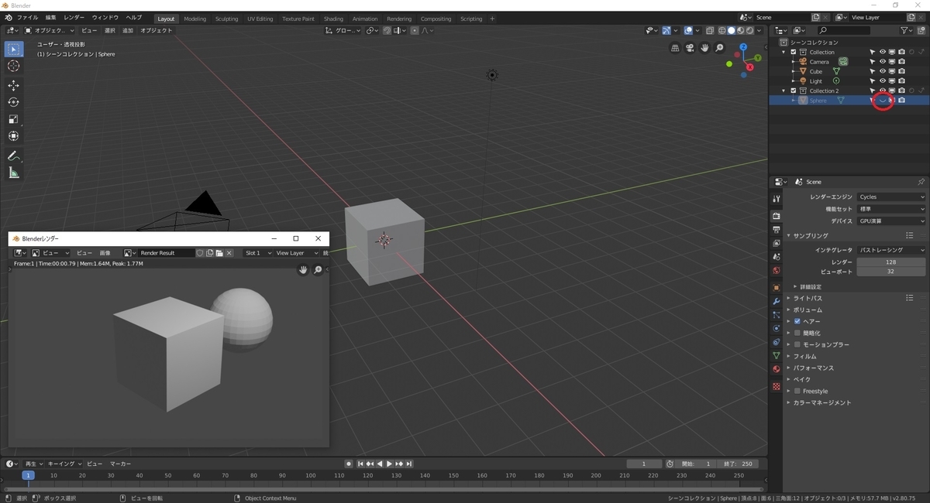Select the 3D Cursor tool
930x503 pixels.
tap(13, 67)
